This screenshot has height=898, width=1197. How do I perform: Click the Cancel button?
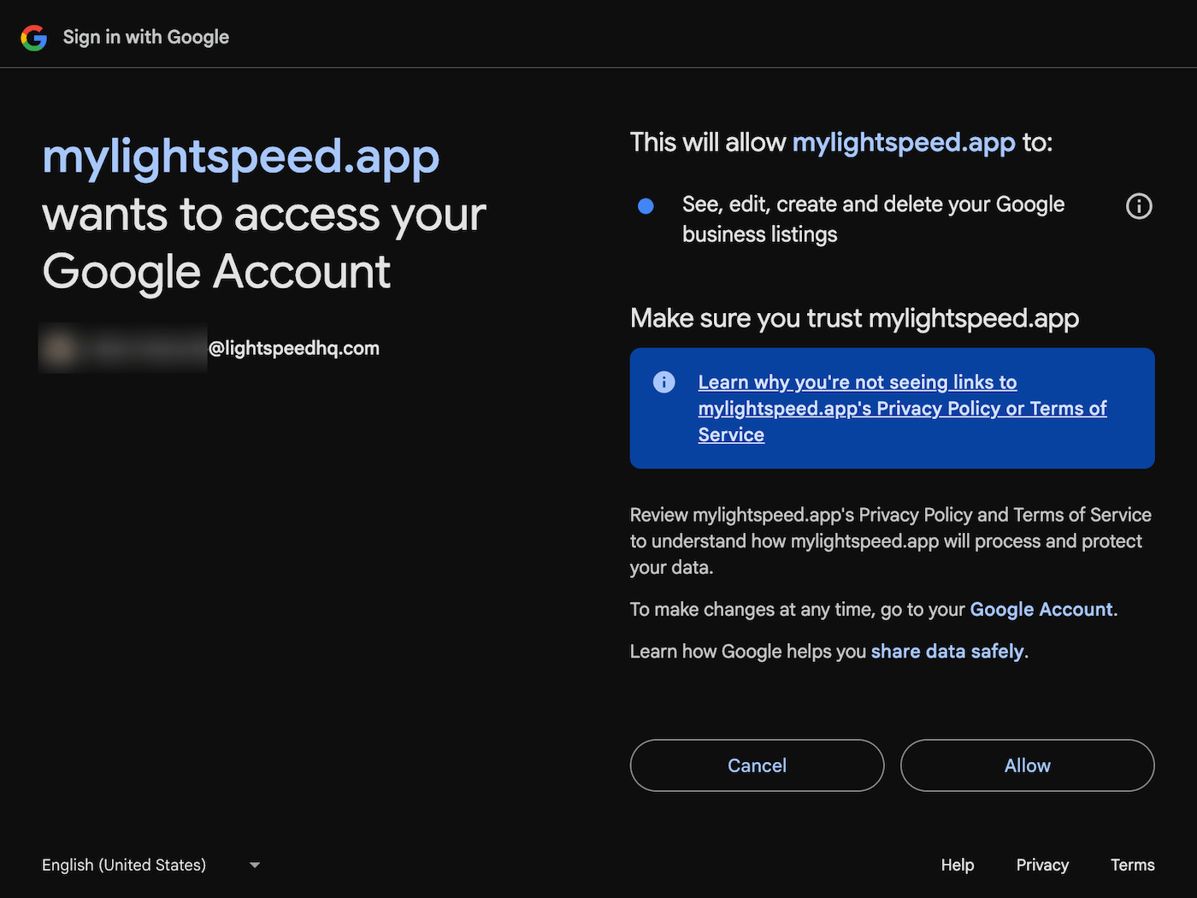(x=757, y=765)
